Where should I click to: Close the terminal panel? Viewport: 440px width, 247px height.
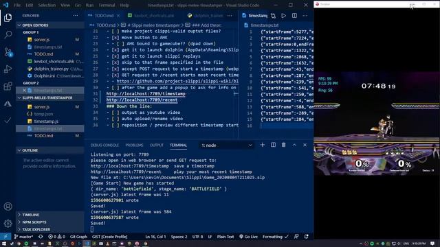tap(305, 145)
